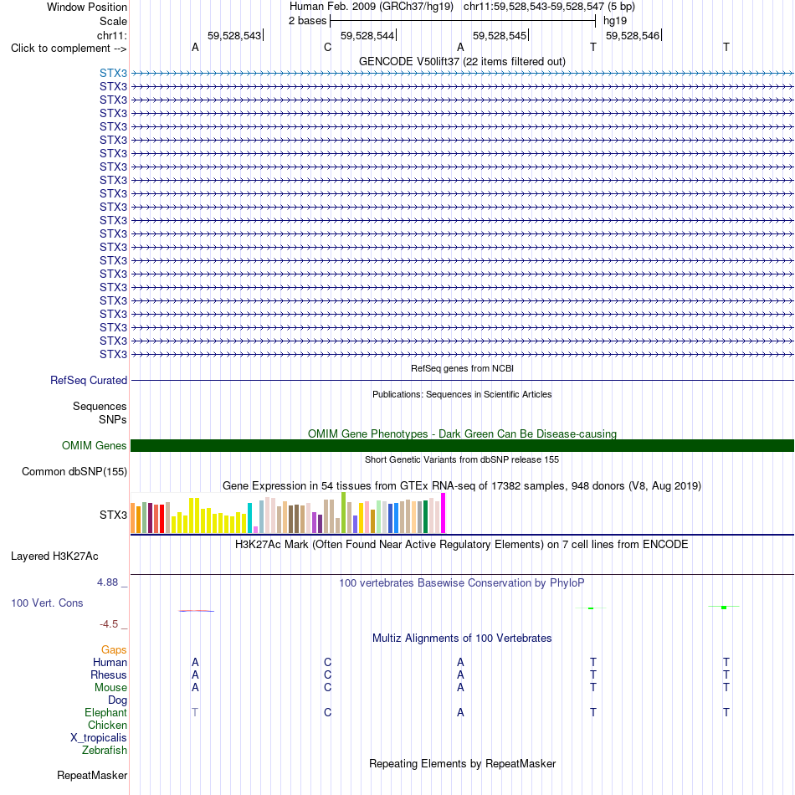This screenshot has width=795, height=795.
Task: Select the highlighted light-blue STX3 transcript label
Action: click(113, 73)
